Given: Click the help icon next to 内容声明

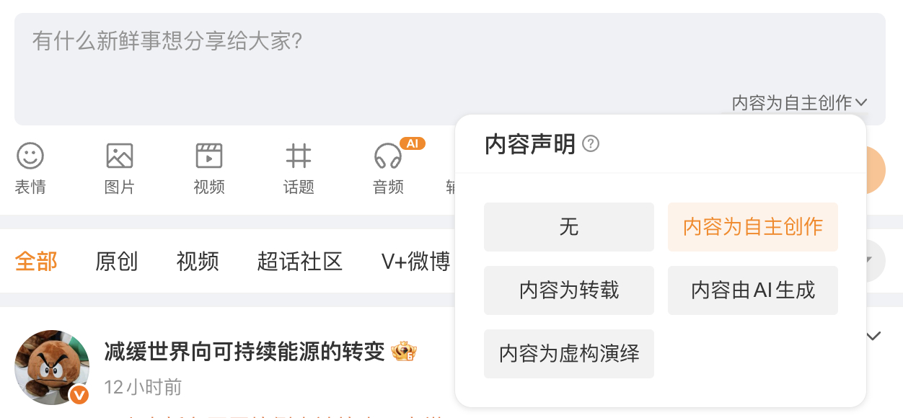Looking at the screenshot, I should (x=591, y=143).
